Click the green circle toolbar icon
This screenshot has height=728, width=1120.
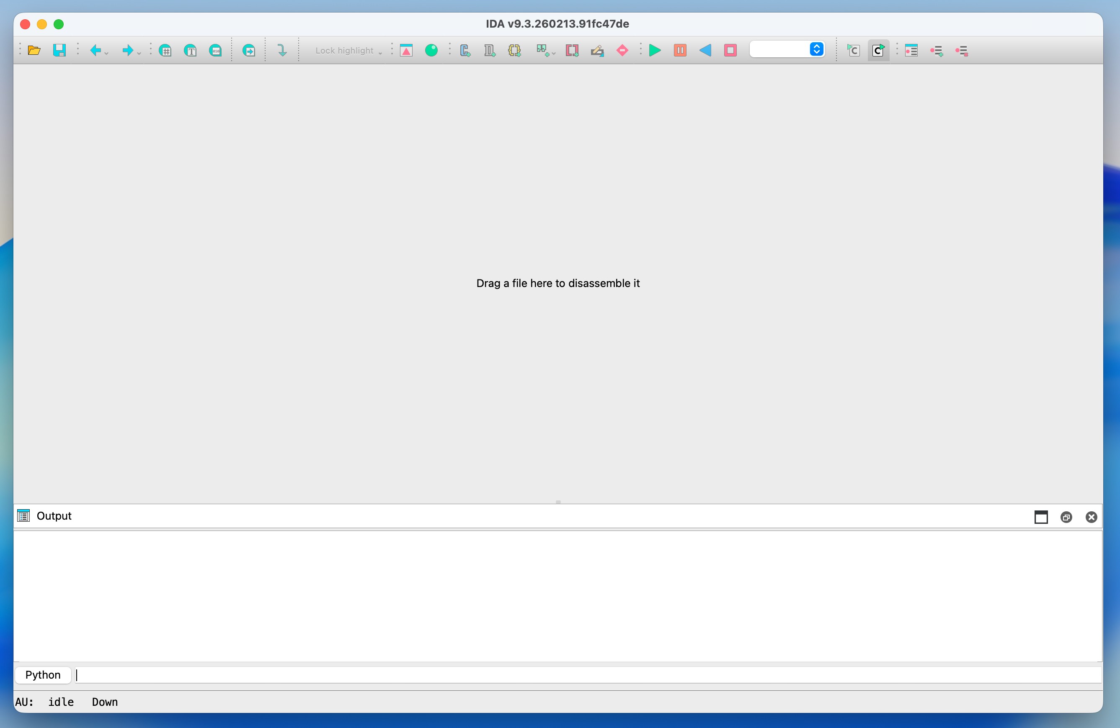click(x=431, y=50)
